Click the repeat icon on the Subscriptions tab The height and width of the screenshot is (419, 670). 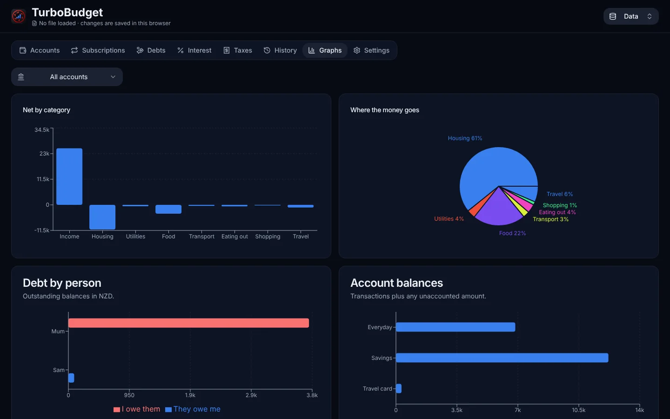(x=74, y=50)
